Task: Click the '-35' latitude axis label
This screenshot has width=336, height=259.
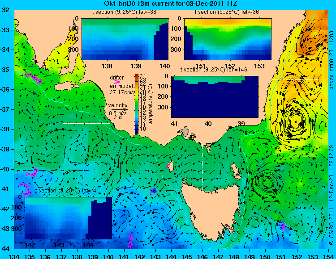Action: click(x=5, y=70)
